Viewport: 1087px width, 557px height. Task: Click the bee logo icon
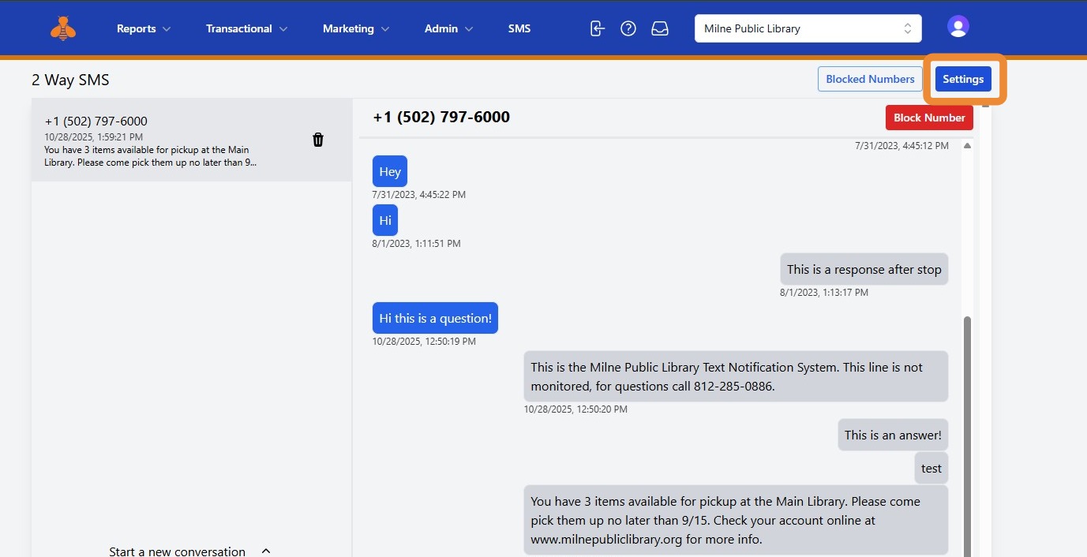pos(63,28)
